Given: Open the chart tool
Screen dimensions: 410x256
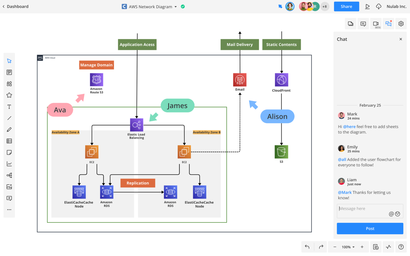Looking at the screenshot, I should pyautogui.click(x=9, y=164).
